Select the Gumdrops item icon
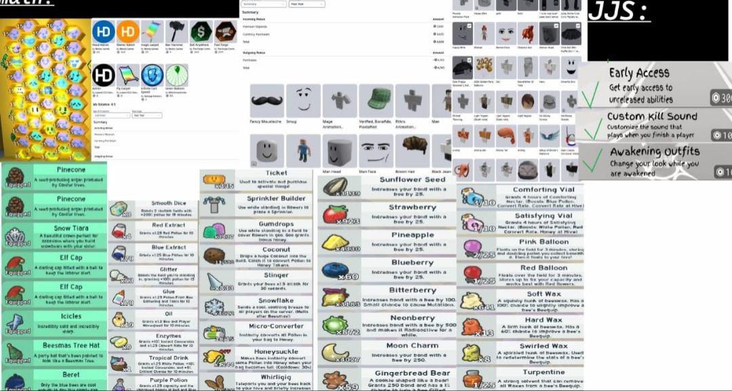 (216, 230)
